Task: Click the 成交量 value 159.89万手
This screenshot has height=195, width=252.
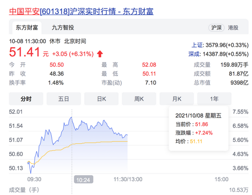Action: pyautogui.click(x=234, y=65)
